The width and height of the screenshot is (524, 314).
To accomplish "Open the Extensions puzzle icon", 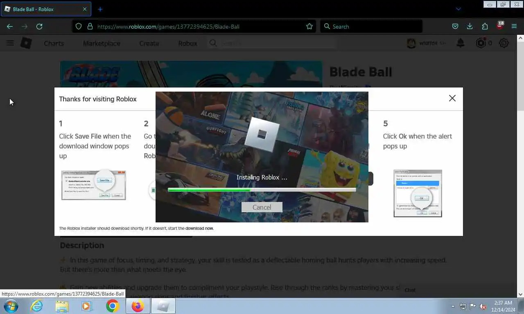I will pos(485,26).
